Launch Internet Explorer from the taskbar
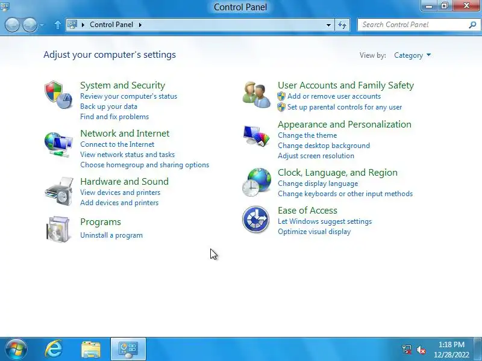This screenshot has height=361, width=482. click(54, 349)
